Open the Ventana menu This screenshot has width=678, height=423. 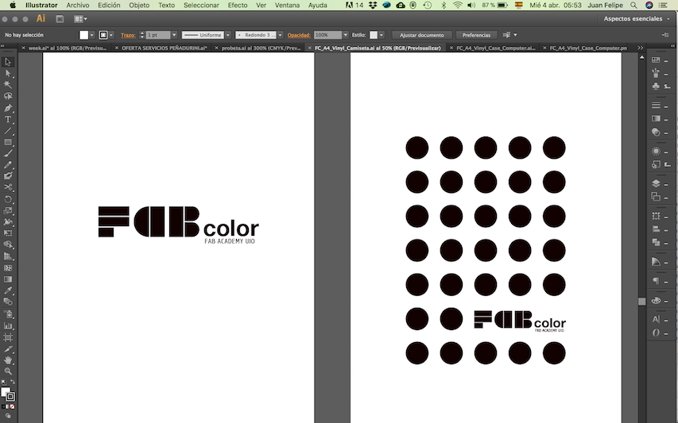pyautogui.click(x=287, y=6)
